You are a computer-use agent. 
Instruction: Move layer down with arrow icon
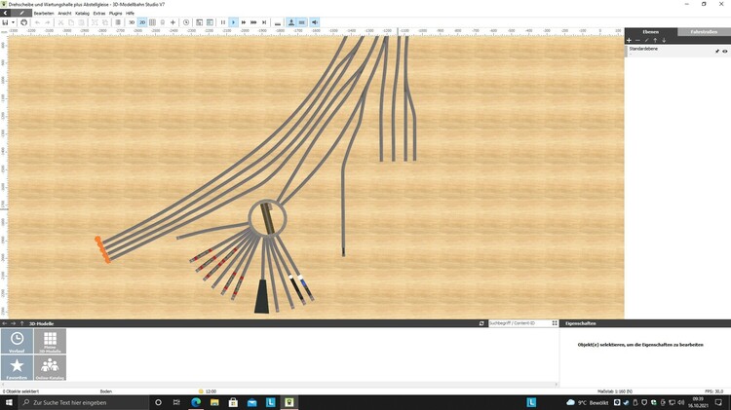[664, 41]
